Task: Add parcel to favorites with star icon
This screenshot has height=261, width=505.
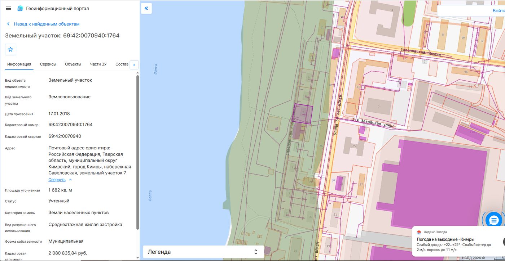Action: pos(10,50)
